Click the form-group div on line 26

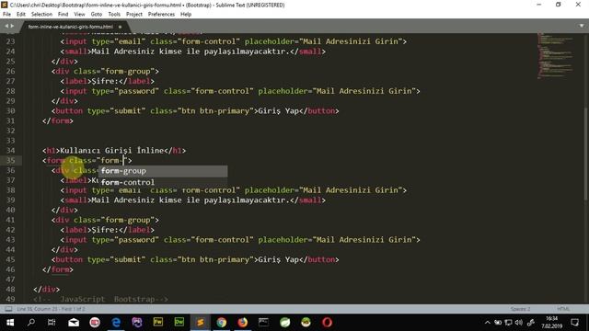coord(105,71)
